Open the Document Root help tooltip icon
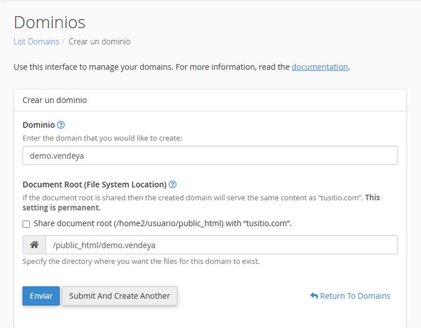The width and height of the screenshot is (421, 328). click(173, 185)
